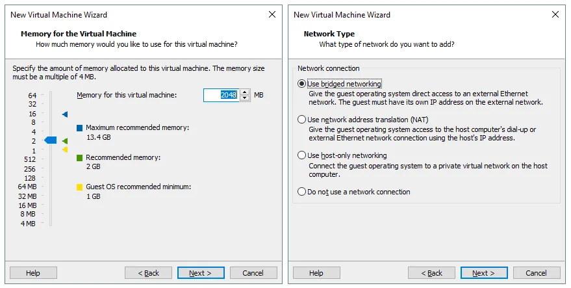Choose Use network address translation (NAT)
This screenshot has width=571, height=288.
[301, 120]
